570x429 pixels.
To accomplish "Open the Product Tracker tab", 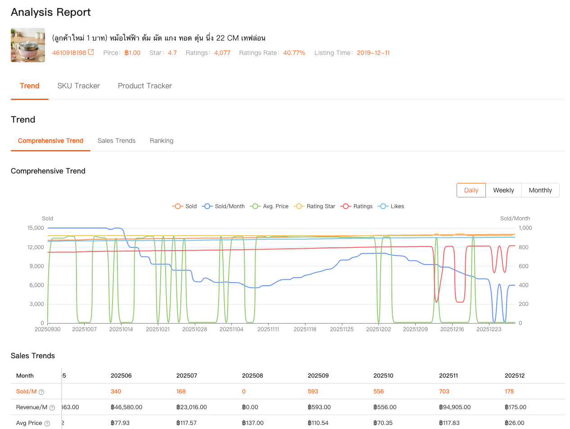I will (x=145, y=86).
